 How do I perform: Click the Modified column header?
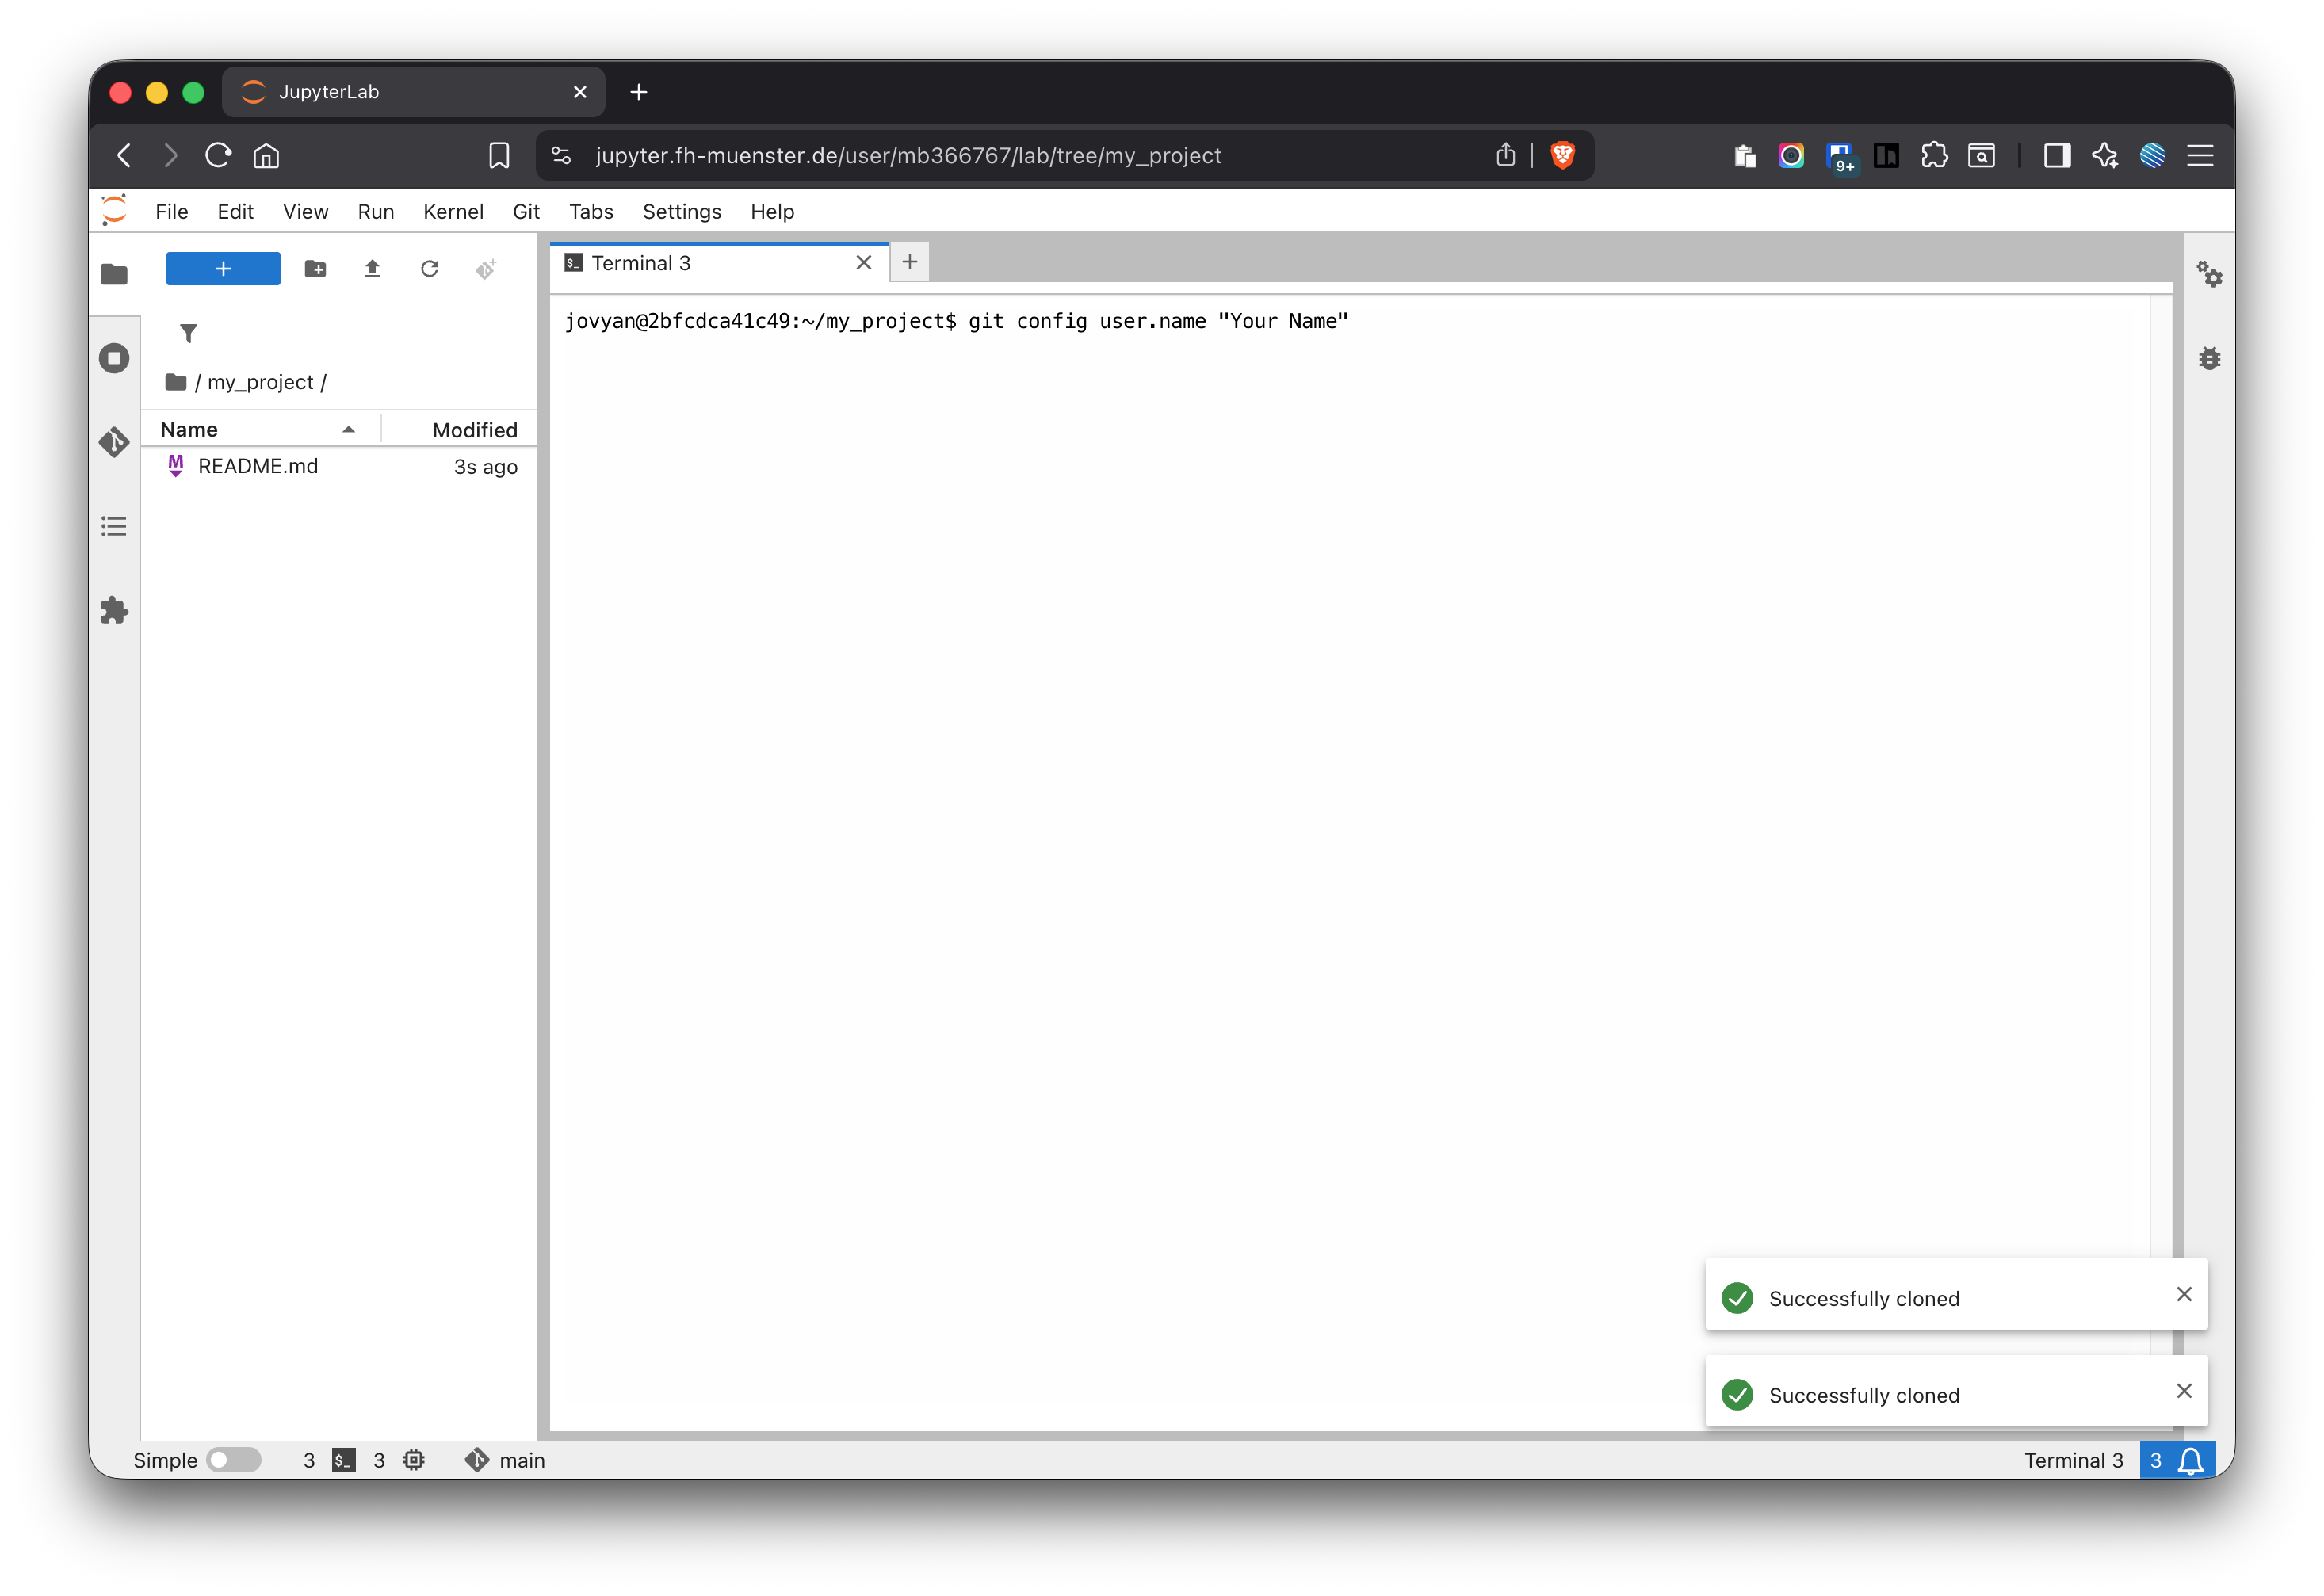474,430
